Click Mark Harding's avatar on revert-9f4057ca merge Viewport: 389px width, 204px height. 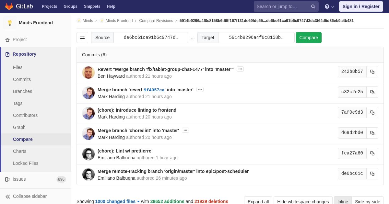point(88,93)
